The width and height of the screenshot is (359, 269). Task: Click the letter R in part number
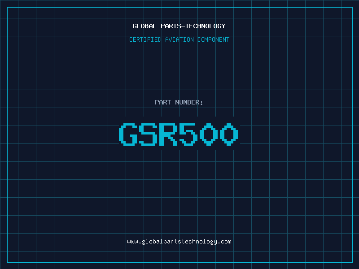tap(168, 134)
